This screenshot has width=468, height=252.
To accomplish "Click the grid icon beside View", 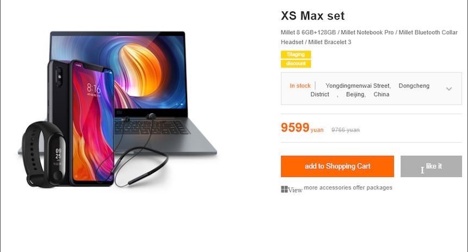I will click(x=284, y=189).
